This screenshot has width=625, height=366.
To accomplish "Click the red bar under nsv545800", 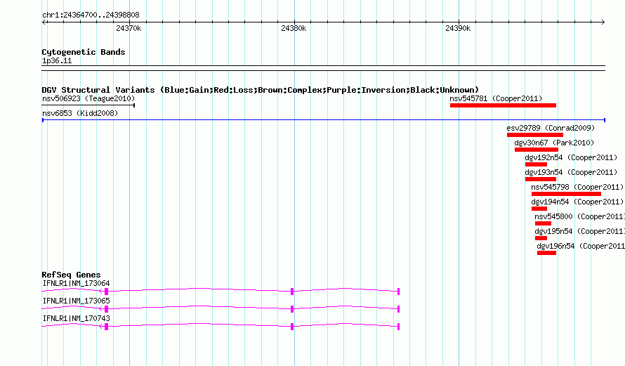I will (543, 223).
